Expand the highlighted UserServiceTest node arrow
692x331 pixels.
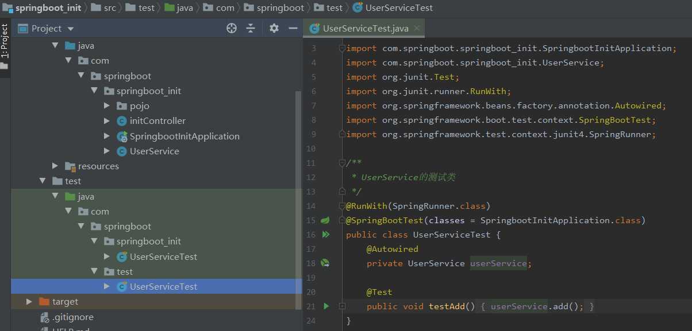click(x=107, y=286)
